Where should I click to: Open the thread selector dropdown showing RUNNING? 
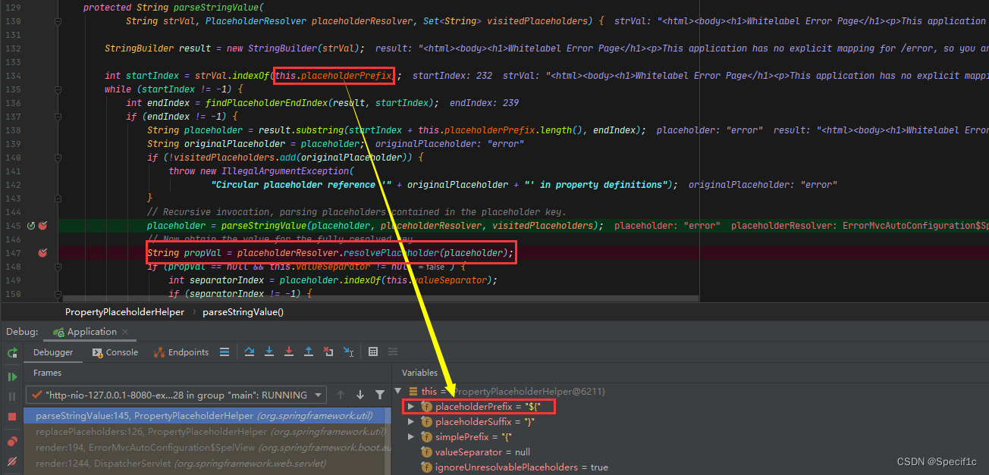pyautogui.click(x=176, y=395)
